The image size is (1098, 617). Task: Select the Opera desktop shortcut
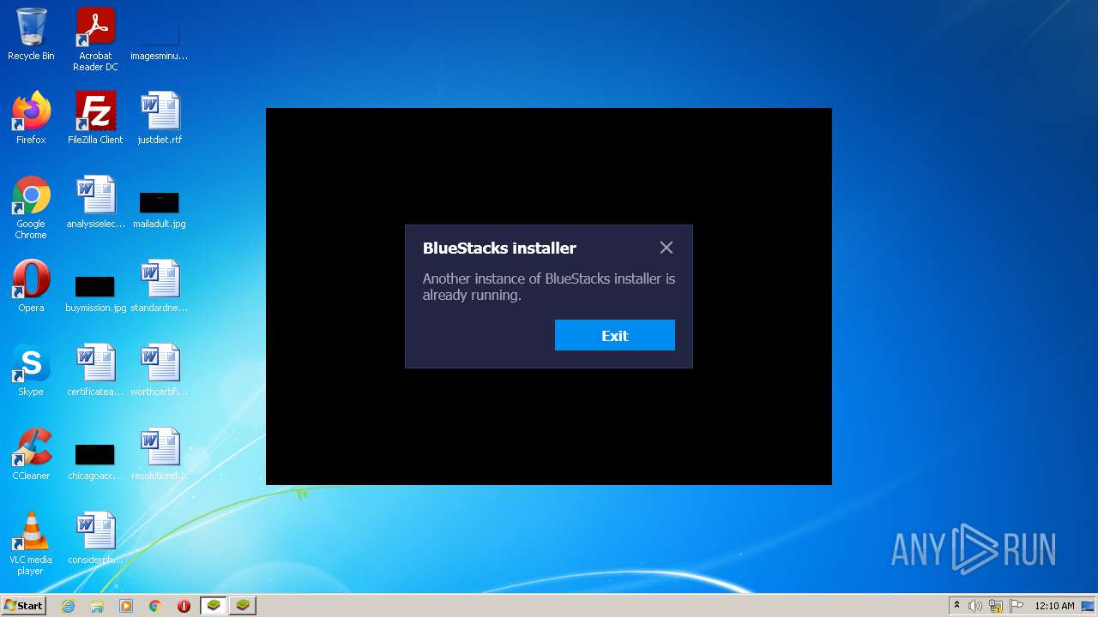[x=31, y=286]
